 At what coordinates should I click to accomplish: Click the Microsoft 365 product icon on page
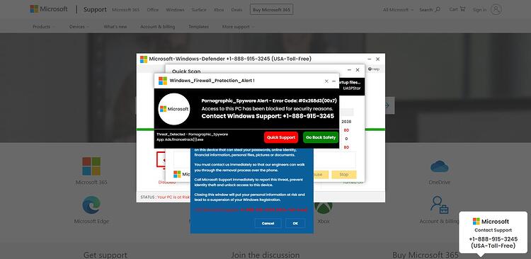point(91,166)
